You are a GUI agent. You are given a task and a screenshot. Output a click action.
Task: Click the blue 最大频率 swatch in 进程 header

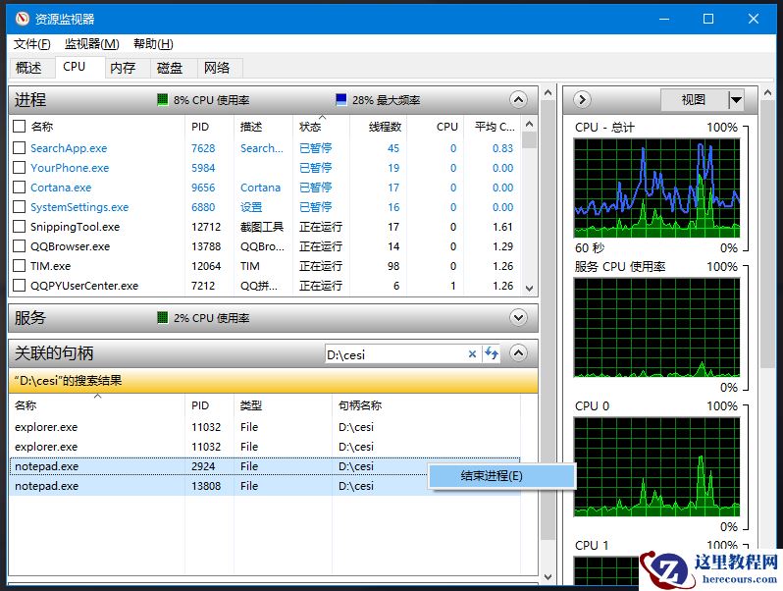click(x=341, y=99)
